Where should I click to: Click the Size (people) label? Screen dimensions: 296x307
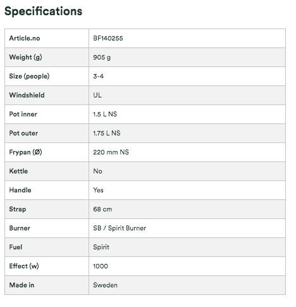[29, 76]
